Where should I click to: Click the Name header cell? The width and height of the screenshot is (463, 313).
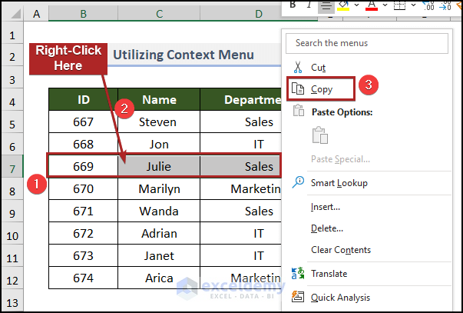[159, 99]
